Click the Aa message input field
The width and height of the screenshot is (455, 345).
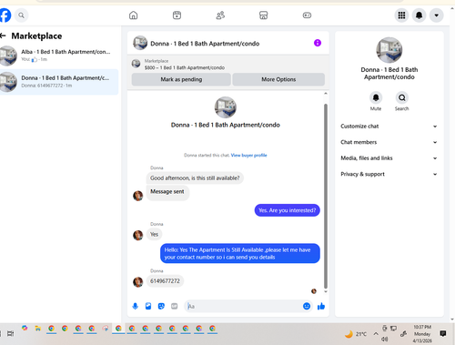(x=243, y=306)
